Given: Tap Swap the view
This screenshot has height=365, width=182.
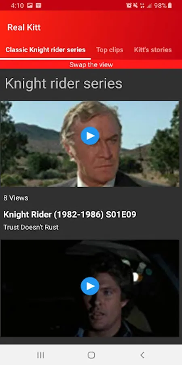Looking at the screenshot, I should point(91,65).
